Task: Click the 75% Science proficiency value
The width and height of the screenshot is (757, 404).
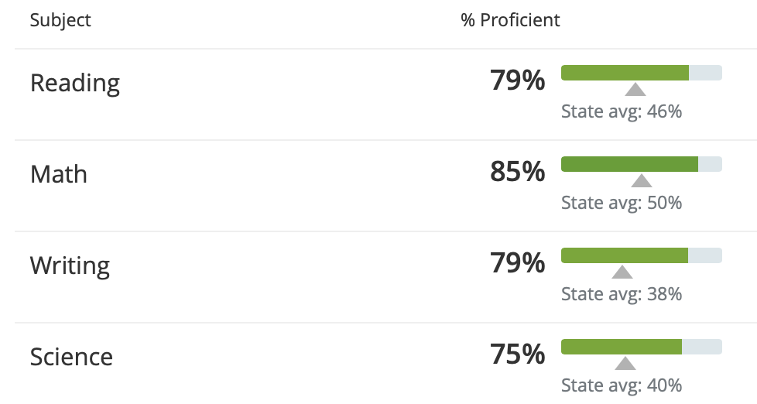Action: 517,354
